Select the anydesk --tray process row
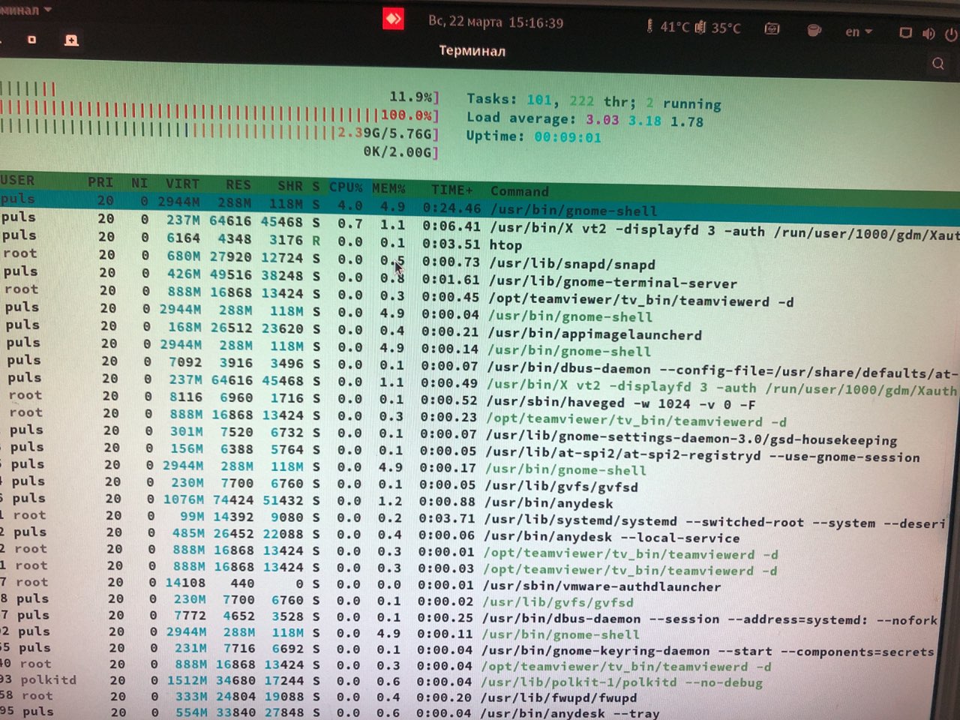 tap(480, 712)
